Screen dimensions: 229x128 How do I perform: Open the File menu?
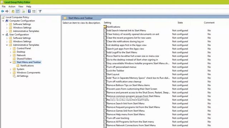pos(4,6)
